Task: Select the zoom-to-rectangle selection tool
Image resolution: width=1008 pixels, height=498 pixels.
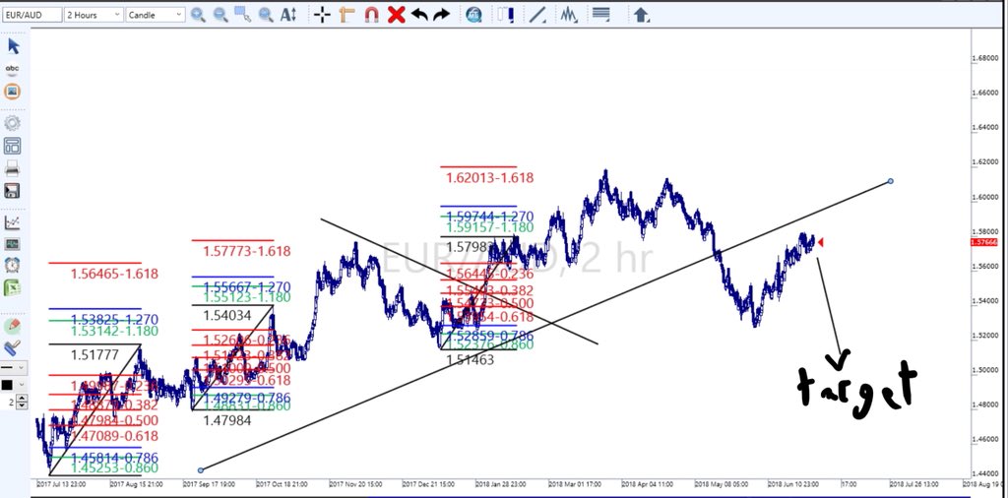Action: click(x=242, y=15)
